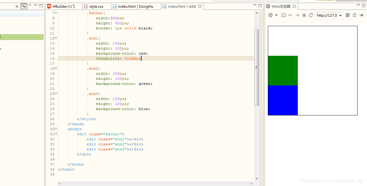Collapse the .son1 rule at line 12
The width and height of the screenshot is (367, 186).
pos(56,38)
